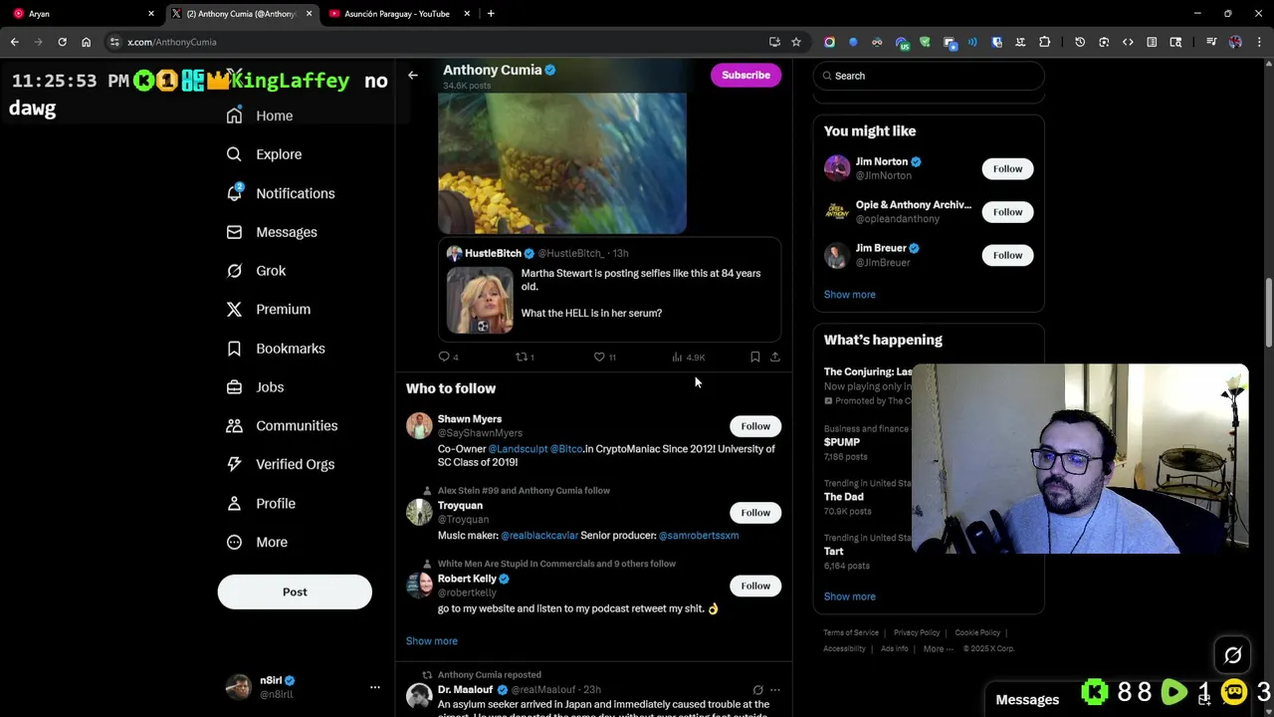Screen dimensions: 1274x717
Task: Open Messages from the sidebar
Action: pos(272,232)
